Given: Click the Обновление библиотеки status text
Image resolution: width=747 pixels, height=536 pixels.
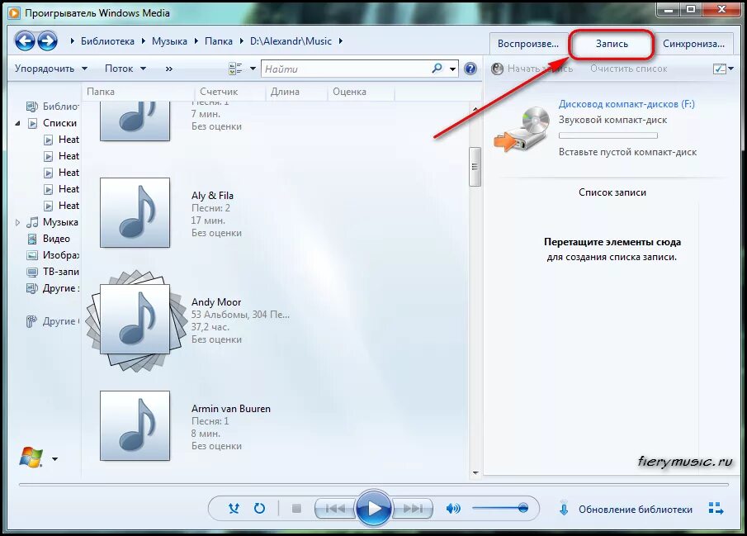Looking at the screenshot, I should (635, 510).
